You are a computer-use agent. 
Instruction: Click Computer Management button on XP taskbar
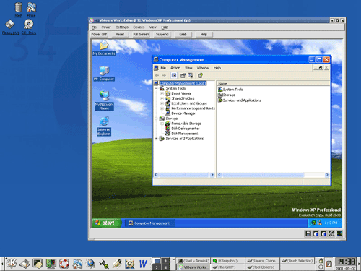[x=149, y=223]
